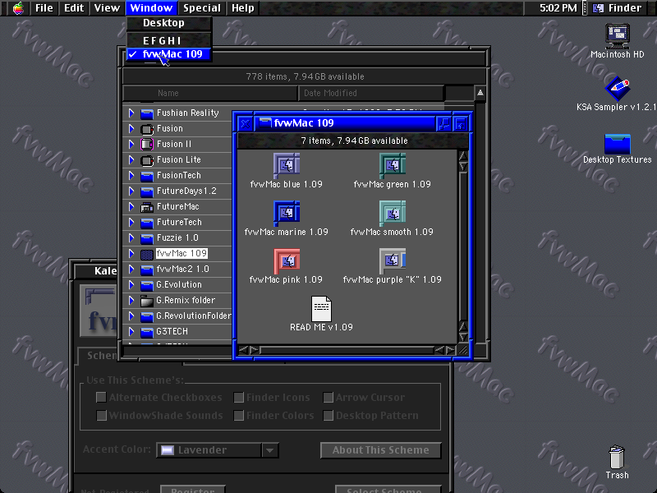This screenshot has height=493, width=657.
Task: Click the zoom box in fvwMac 109 window
Action: (443, 124)
